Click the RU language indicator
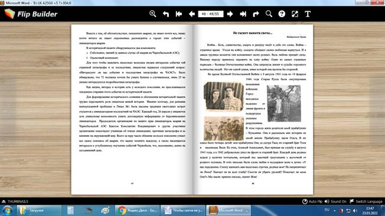 327,210
